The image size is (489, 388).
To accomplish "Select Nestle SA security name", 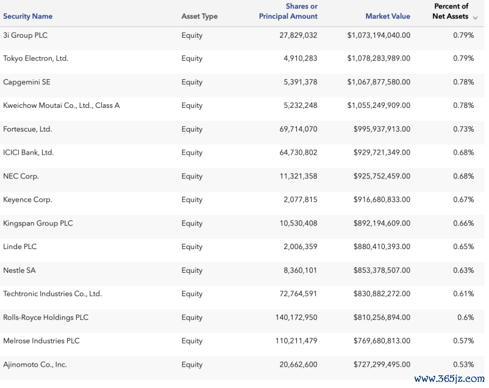I will pos(20,270).
